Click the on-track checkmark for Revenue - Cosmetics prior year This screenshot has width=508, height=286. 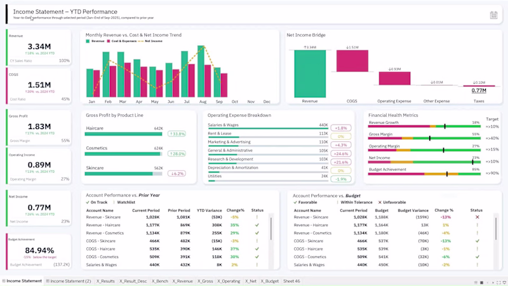tap(257, 233)
